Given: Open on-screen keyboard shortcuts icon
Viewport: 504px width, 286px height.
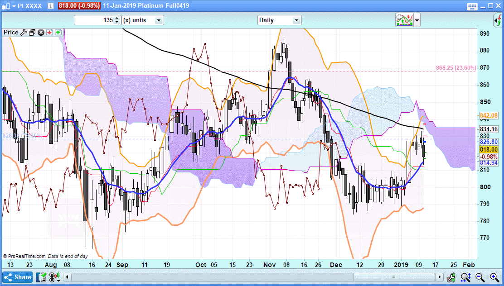Looking at the screenshot, I should 472,6.
